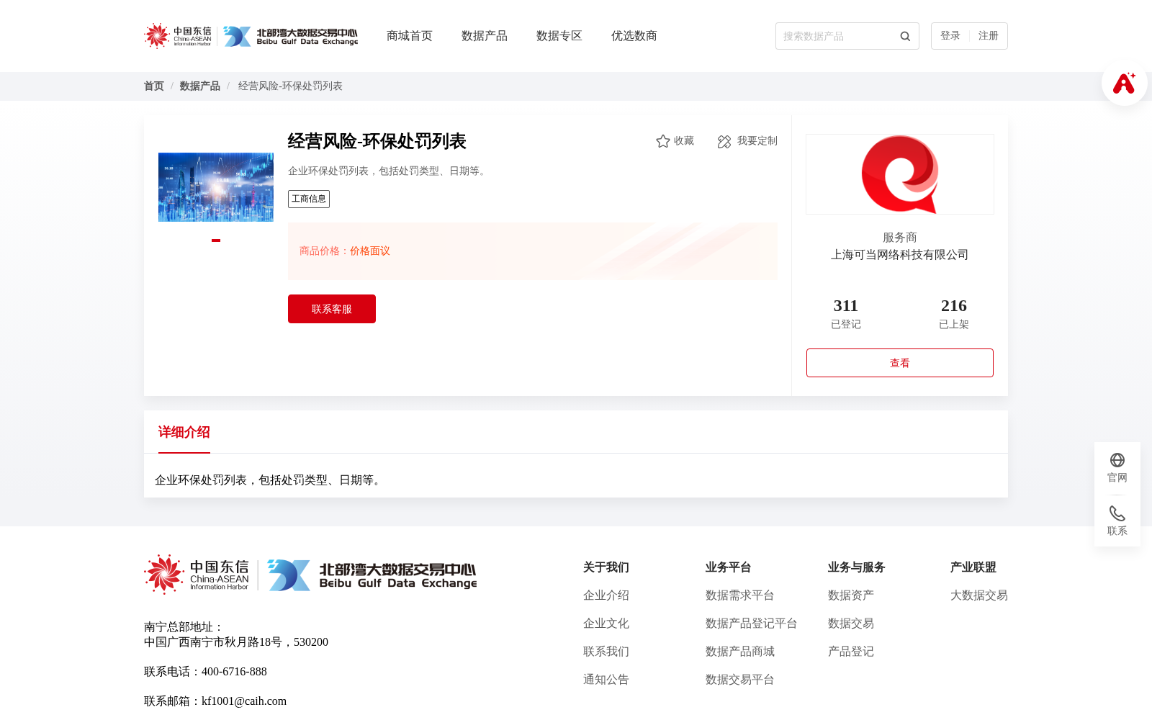The width and height of the screenshot is (1152, 720).
Task: Click the footer Beibu Gulf Data Exchange logo
Action: tap(372, 575)
